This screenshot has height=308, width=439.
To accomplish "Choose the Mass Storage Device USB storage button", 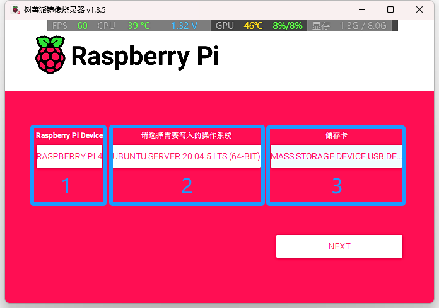I will 336,156.
